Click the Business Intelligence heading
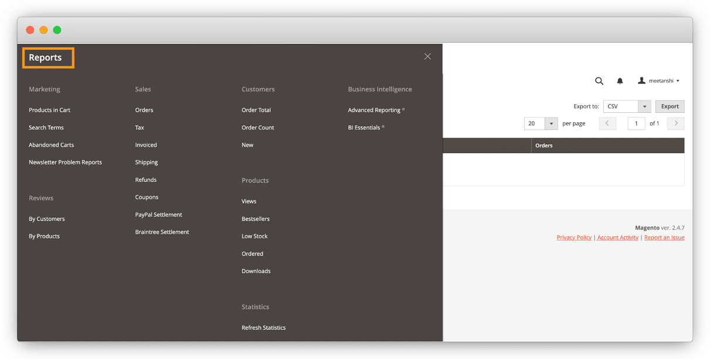This screenshot has height=359, width=710. [x=380, y=89]
